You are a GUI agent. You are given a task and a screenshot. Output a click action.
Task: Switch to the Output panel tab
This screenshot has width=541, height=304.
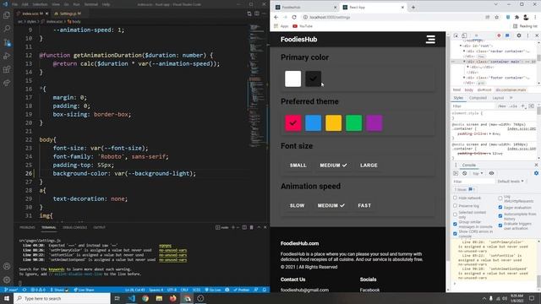pos(99,227)
